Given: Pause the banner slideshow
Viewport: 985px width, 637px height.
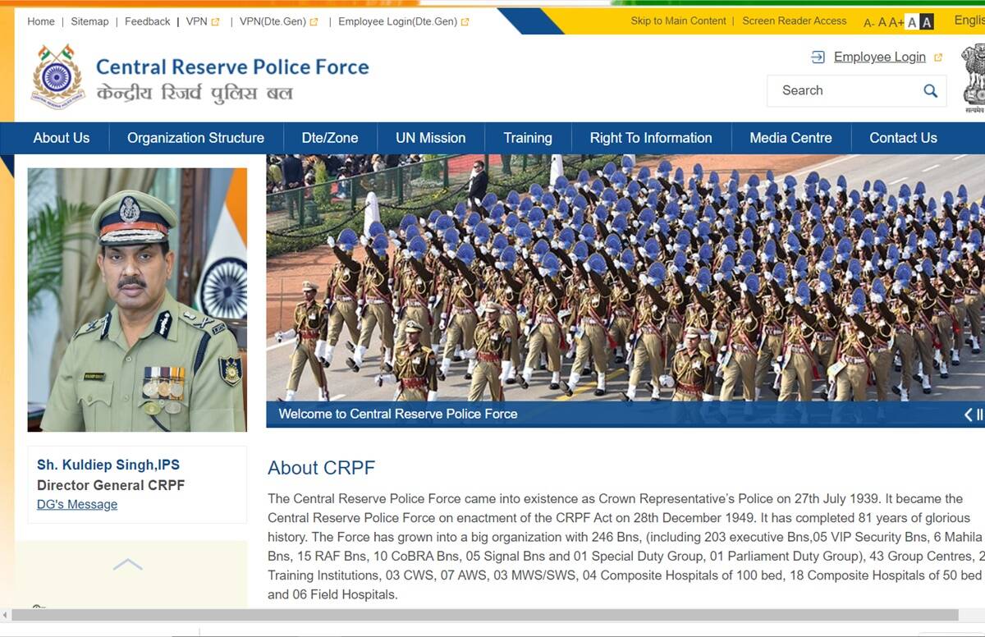Looking at the screenshot, I should [980, 414].
